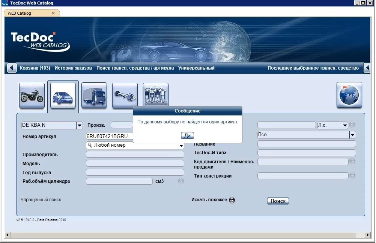Image resolution: width=376 pixels, height=243 pixels.
Task: Click the Упрощенный поиск link
Action: pyautogui.click(x=41, y=199)
